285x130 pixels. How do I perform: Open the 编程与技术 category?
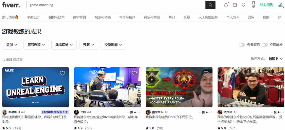coord(56,17)
